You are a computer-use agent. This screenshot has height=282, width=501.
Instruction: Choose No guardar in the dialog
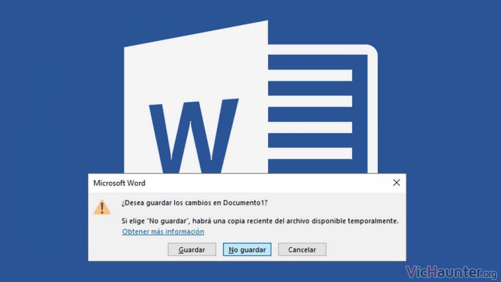247,249
